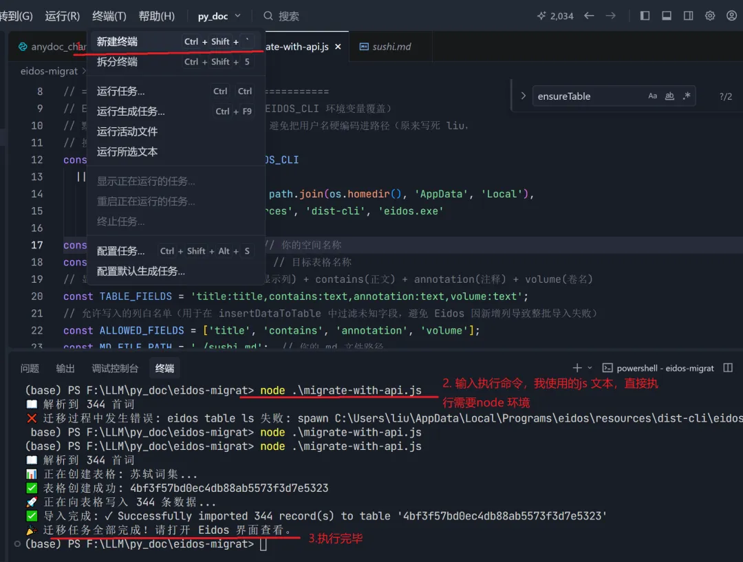Toggle whole word match in find
This screenshot has width=743, height=562.
[669, 96]
